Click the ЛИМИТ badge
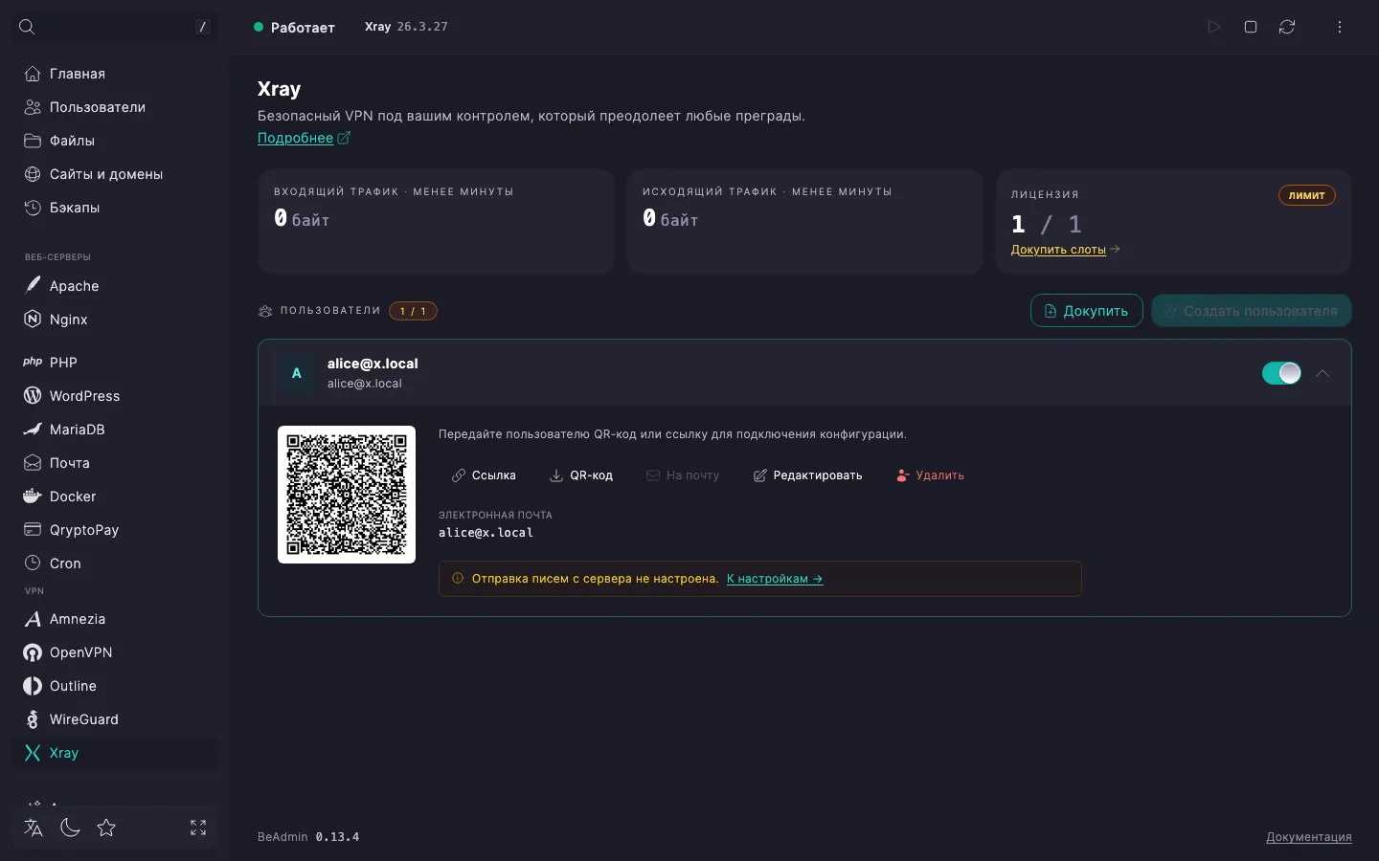This screenshot has width=1379, height=861. tap(1306, 195)
